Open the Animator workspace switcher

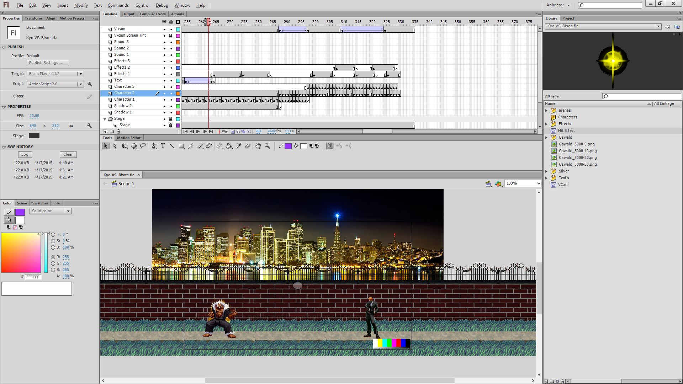click(x=558, y=5)
